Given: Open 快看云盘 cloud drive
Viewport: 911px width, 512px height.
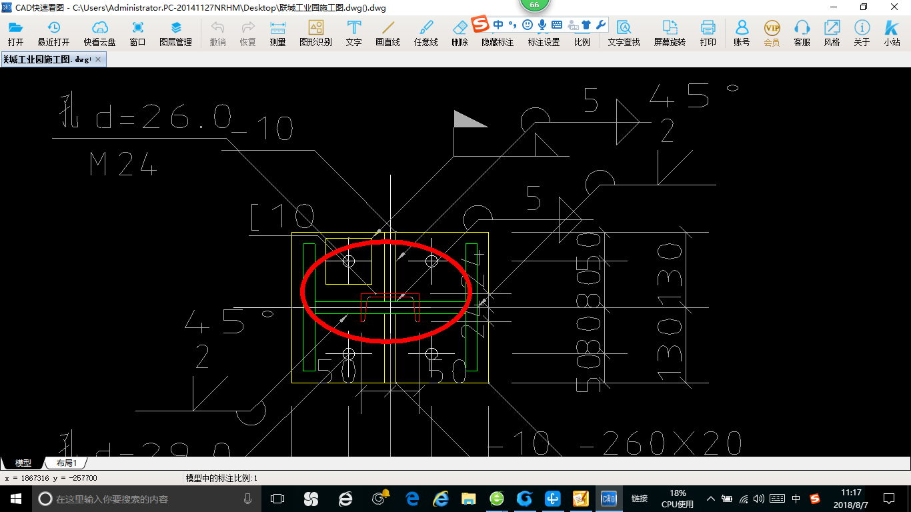Looking at the screenshot, I should [x=99, y=33].
